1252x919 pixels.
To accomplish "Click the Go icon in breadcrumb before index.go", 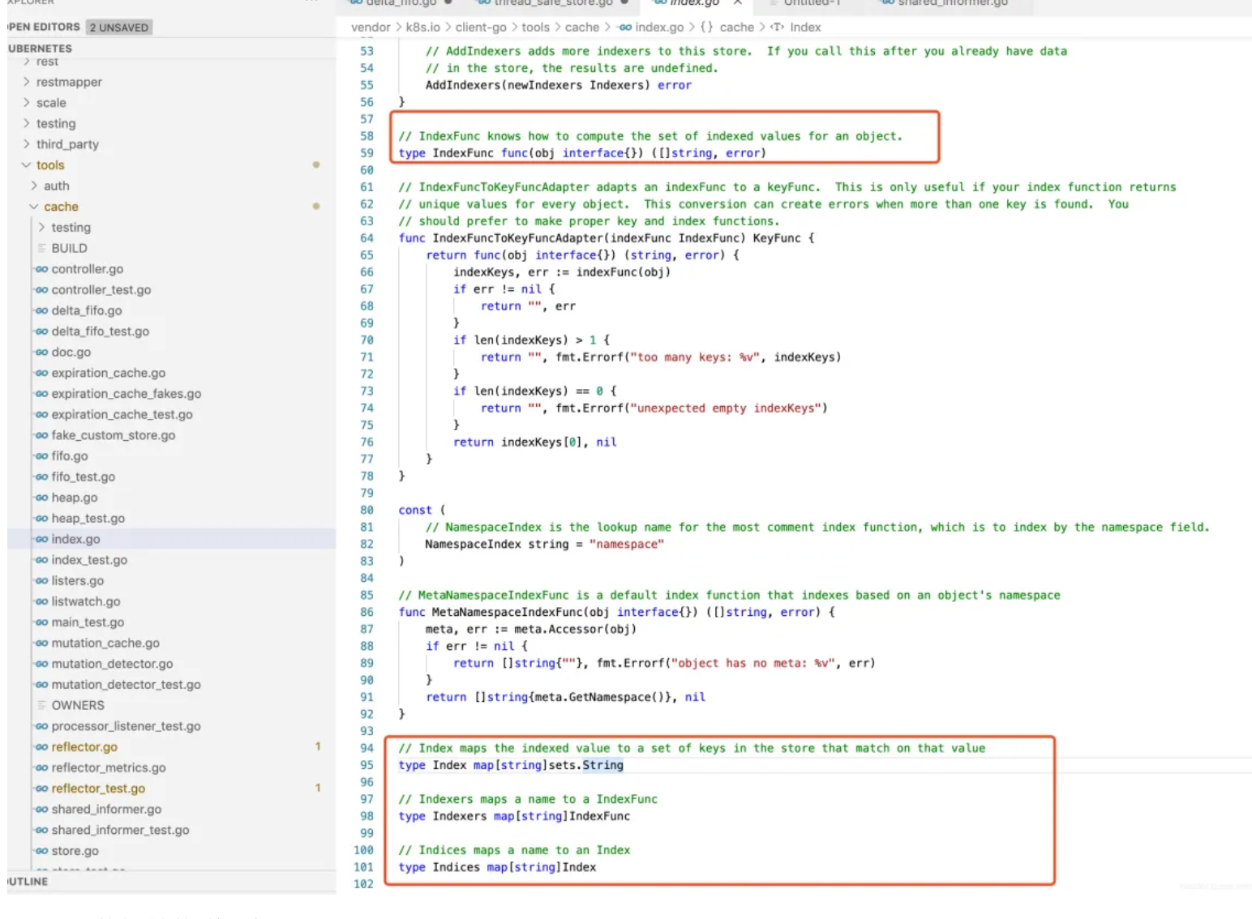I will click(x=624, y=28).
